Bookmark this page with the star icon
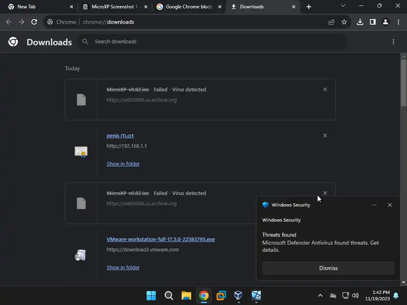The image size is (407, 305). coord(344,22)
